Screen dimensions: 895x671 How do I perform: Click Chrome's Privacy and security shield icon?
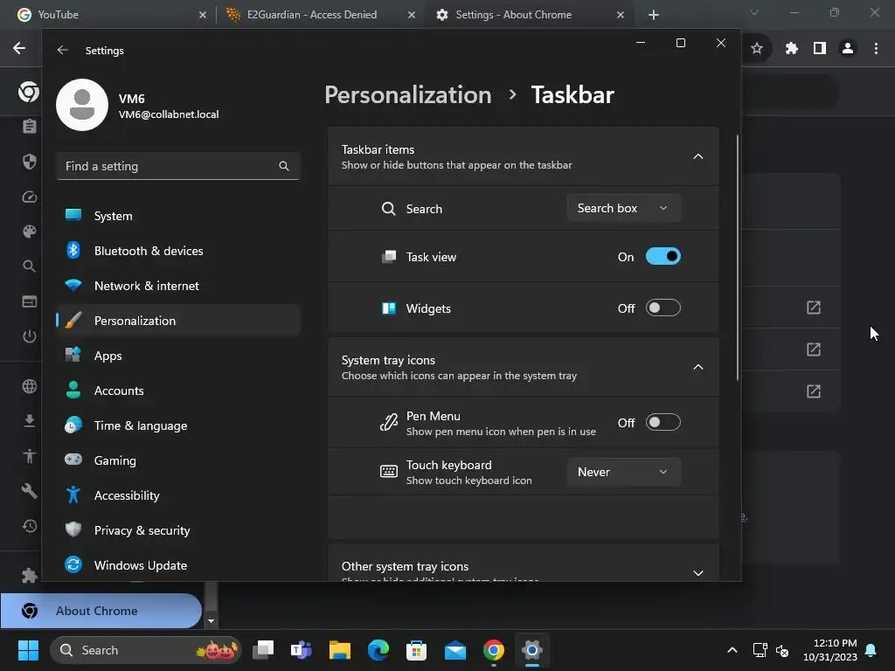[29, 162]
